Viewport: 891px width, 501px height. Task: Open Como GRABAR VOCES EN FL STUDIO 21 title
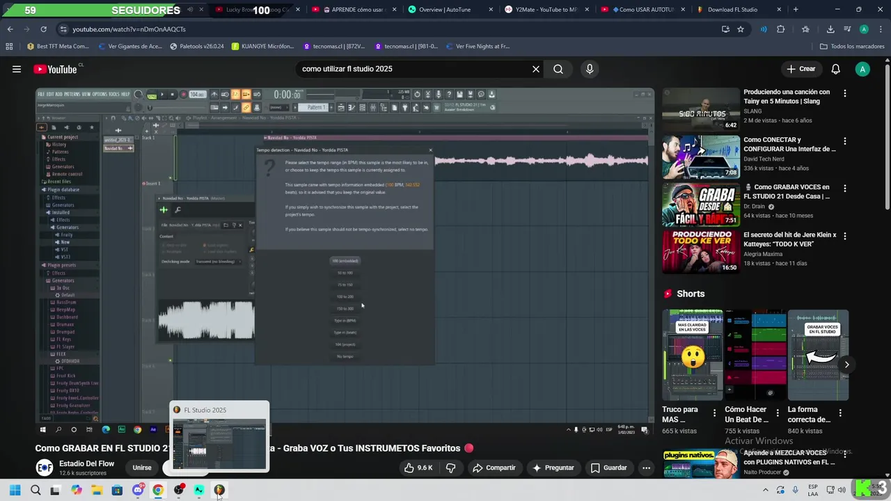[x=787, y=192]
